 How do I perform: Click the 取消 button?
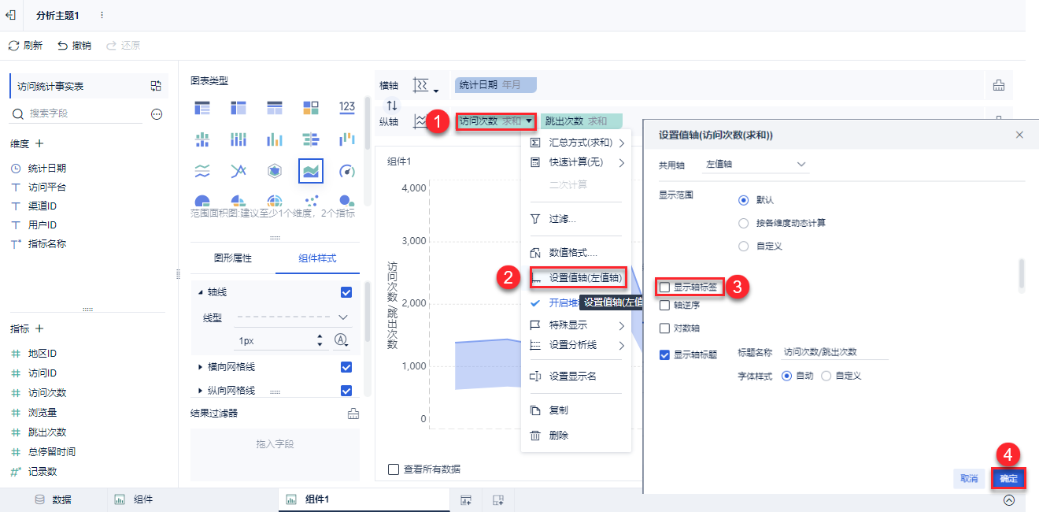(x=969, y=478)
